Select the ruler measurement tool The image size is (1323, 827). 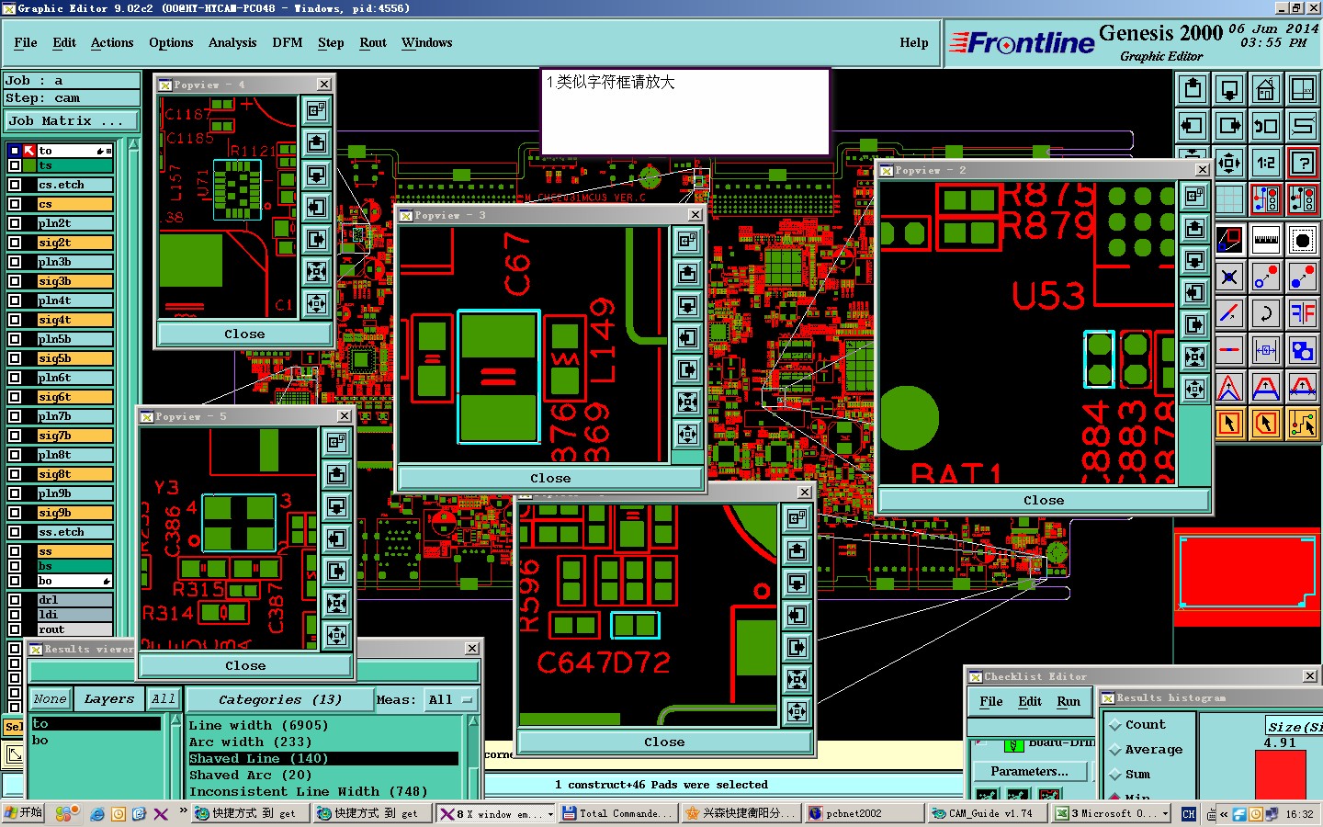pyautogui.click(x=1266, y=241)
